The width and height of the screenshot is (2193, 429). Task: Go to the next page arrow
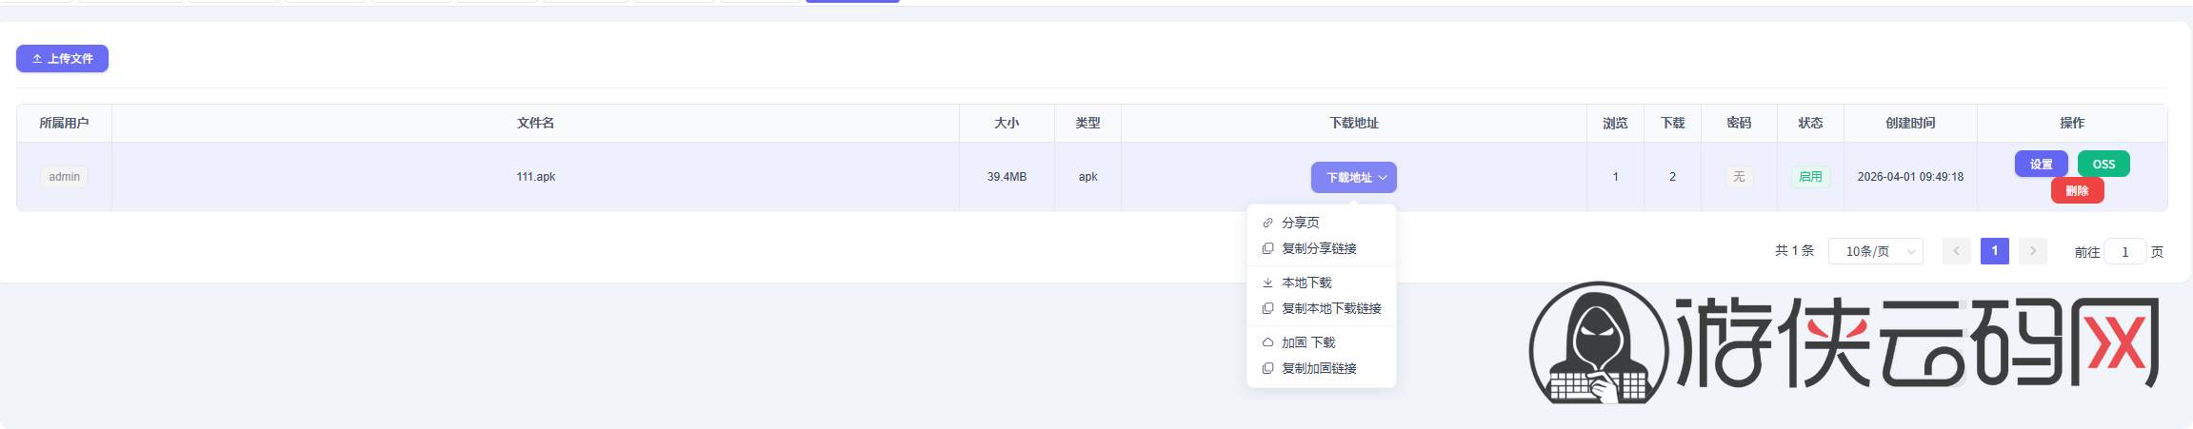(2032, 251)
